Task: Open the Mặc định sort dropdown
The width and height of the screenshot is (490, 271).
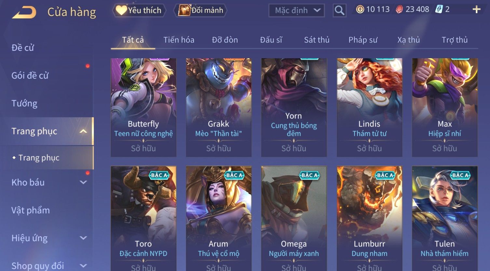Action: coord(297,10)
